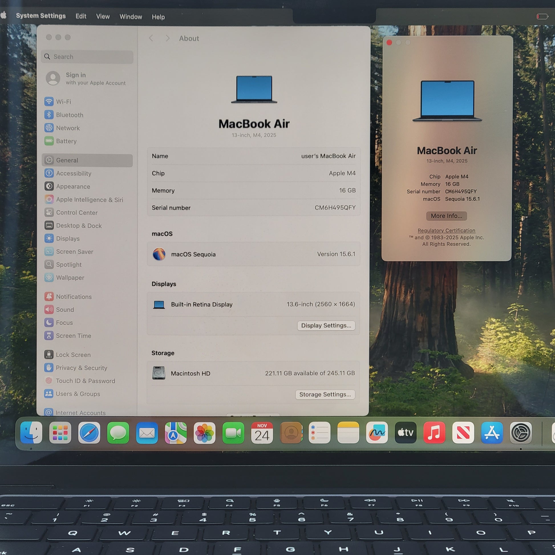Open Battery settings pane
The width and height of the screenshot is (555, 555).
pos(66,141)
